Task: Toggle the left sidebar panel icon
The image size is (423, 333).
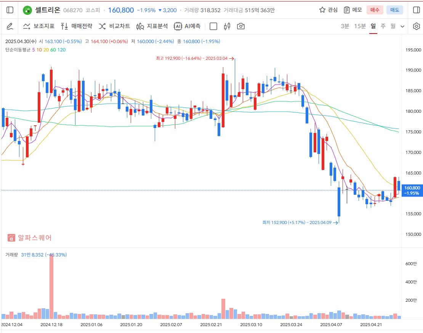Action: click(10, 10)
